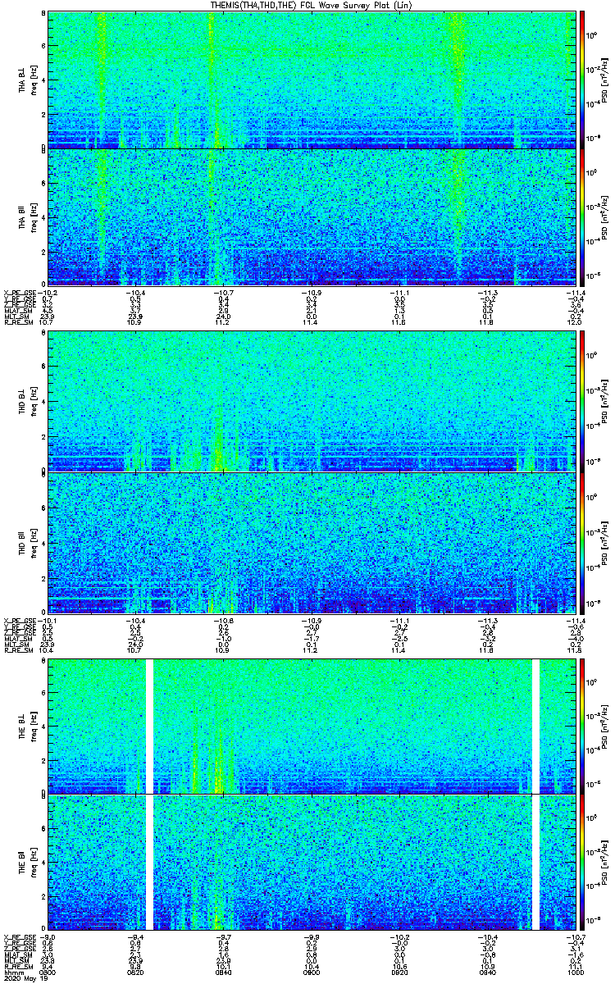Click the '0920' time tick label
Screen dimensions: 615x984
coord(399,973)
